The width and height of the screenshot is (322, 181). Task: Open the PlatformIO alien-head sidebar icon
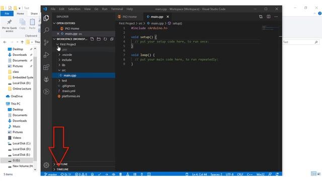[x=46, y=79]
